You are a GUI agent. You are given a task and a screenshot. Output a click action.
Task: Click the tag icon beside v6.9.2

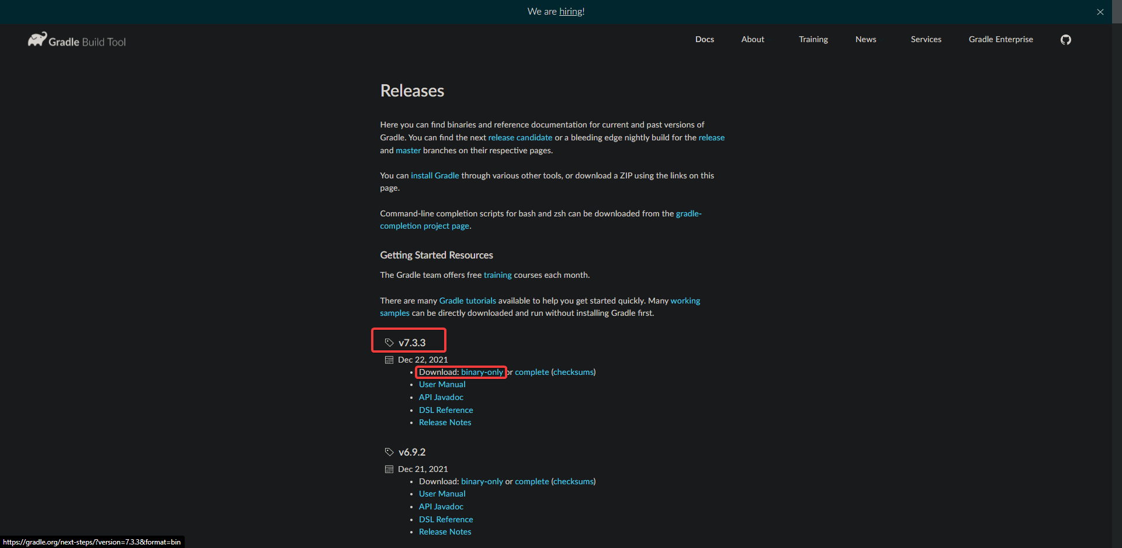[389, 452]
